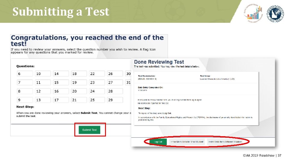Select question box 20
Image resolution: width=289 pixels, height=162 pixels.
[x=79, y=91]
